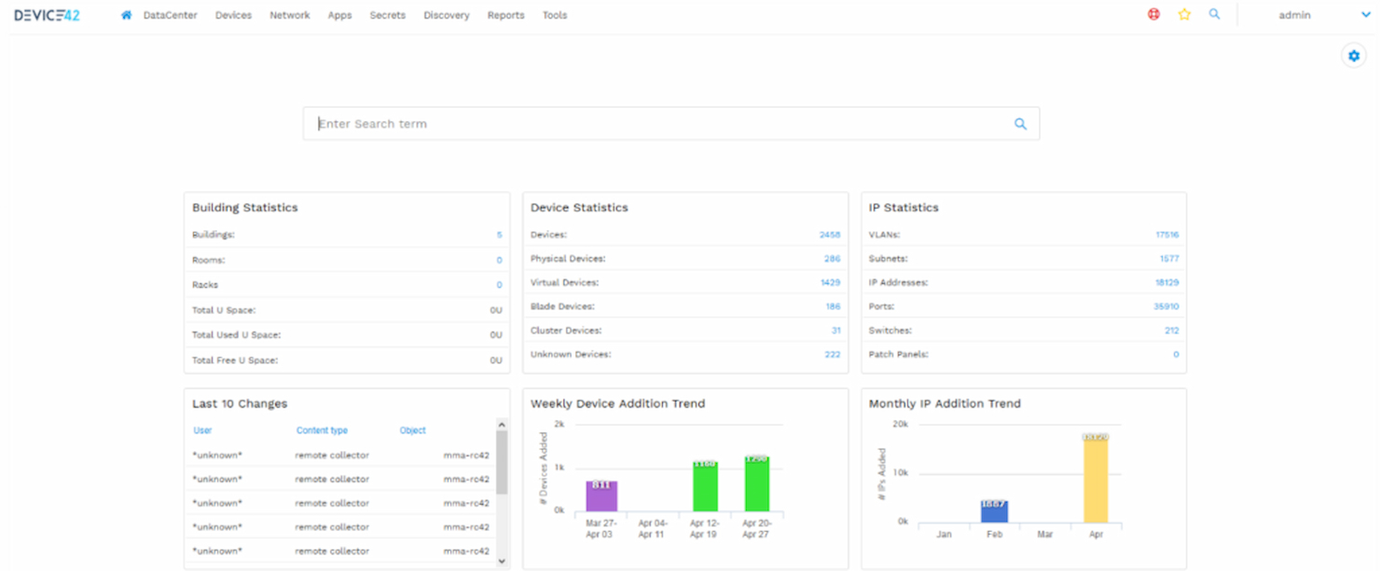Open Switches count 212
Viewport: 1380px width, 571px height.
[x=1171, y=331]
